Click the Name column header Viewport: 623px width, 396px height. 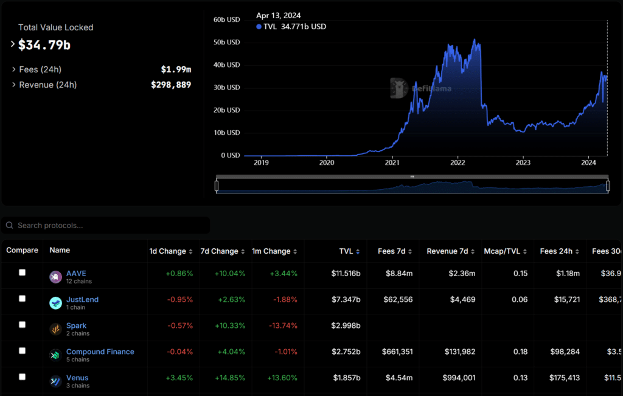[x=60, y=250]
